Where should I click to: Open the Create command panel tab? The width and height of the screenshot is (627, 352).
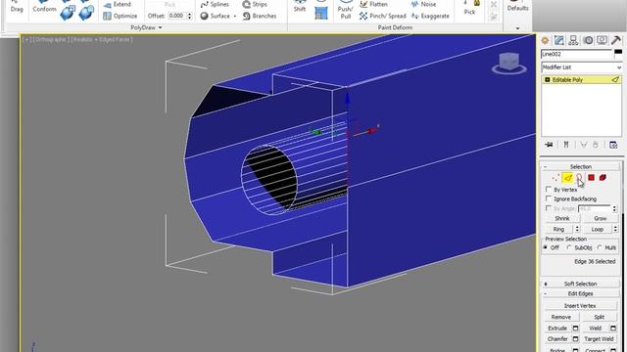(545, 40)
